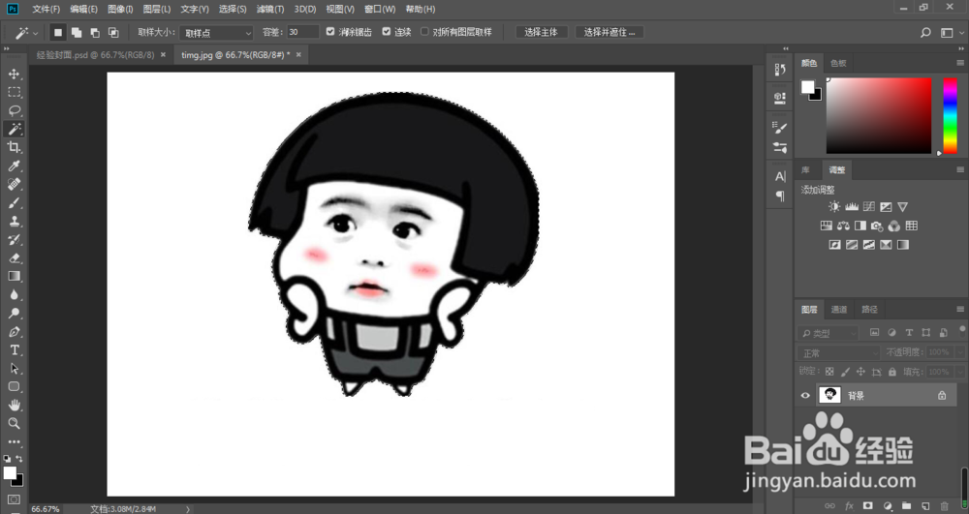
Task: Create a new group in Layers panel
Action: 906,506
